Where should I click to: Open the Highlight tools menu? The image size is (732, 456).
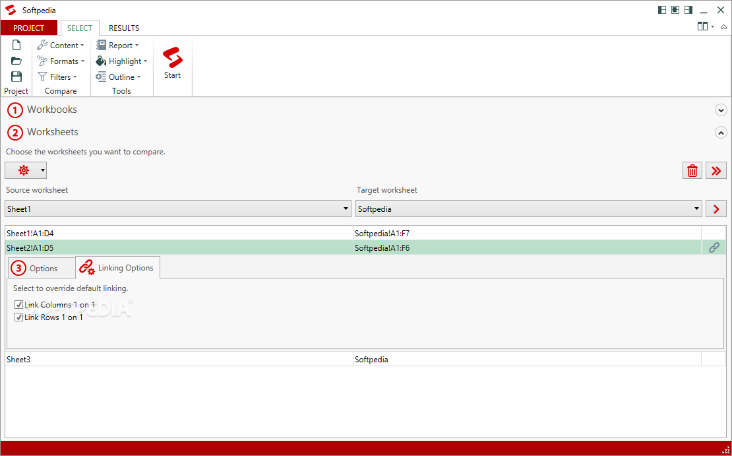pyautogui.click(x=121, y=61)
